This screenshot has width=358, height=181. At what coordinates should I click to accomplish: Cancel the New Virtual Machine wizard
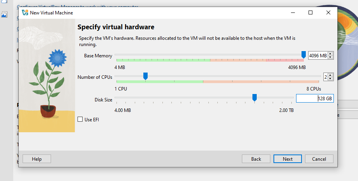(319, 159)
